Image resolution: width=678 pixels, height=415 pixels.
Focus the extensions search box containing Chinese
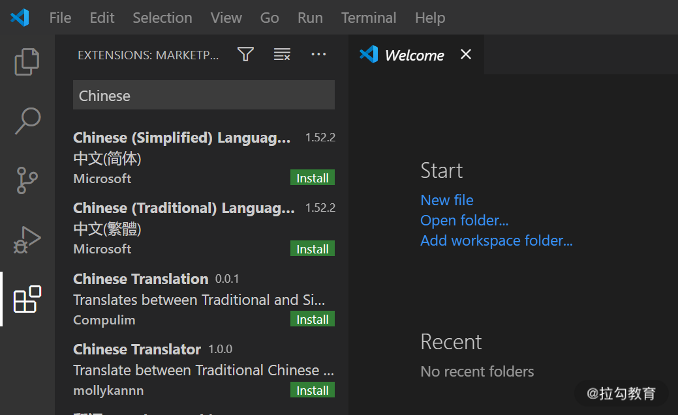pyautogui.click(x=204, y=95)
